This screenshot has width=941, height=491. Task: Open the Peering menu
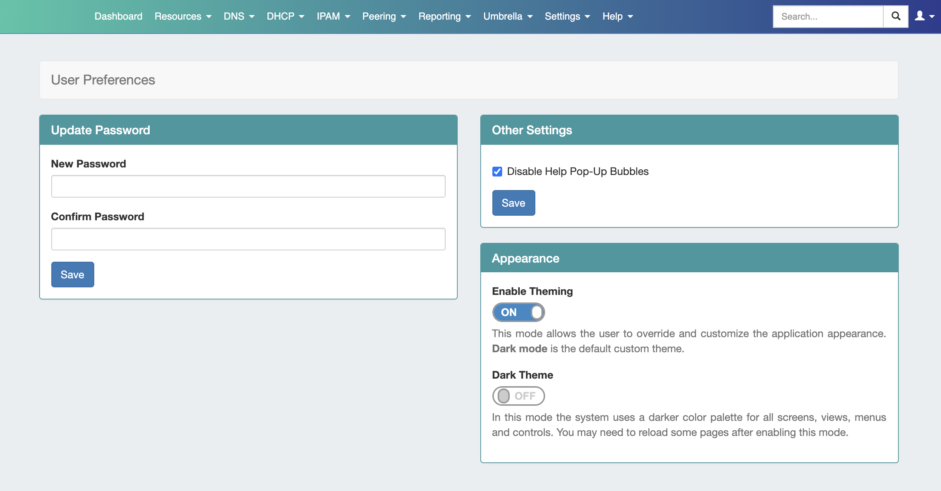384,16
